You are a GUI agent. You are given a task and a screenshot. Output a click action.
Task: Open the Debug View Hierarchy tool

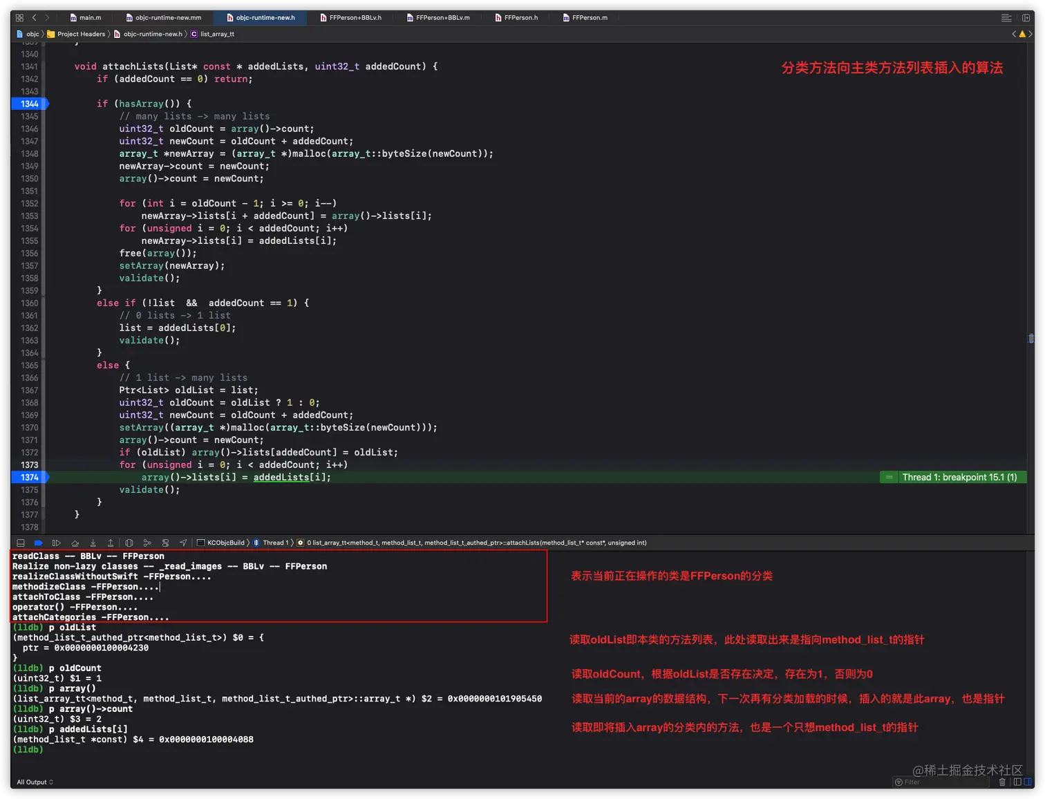[129, 543]
